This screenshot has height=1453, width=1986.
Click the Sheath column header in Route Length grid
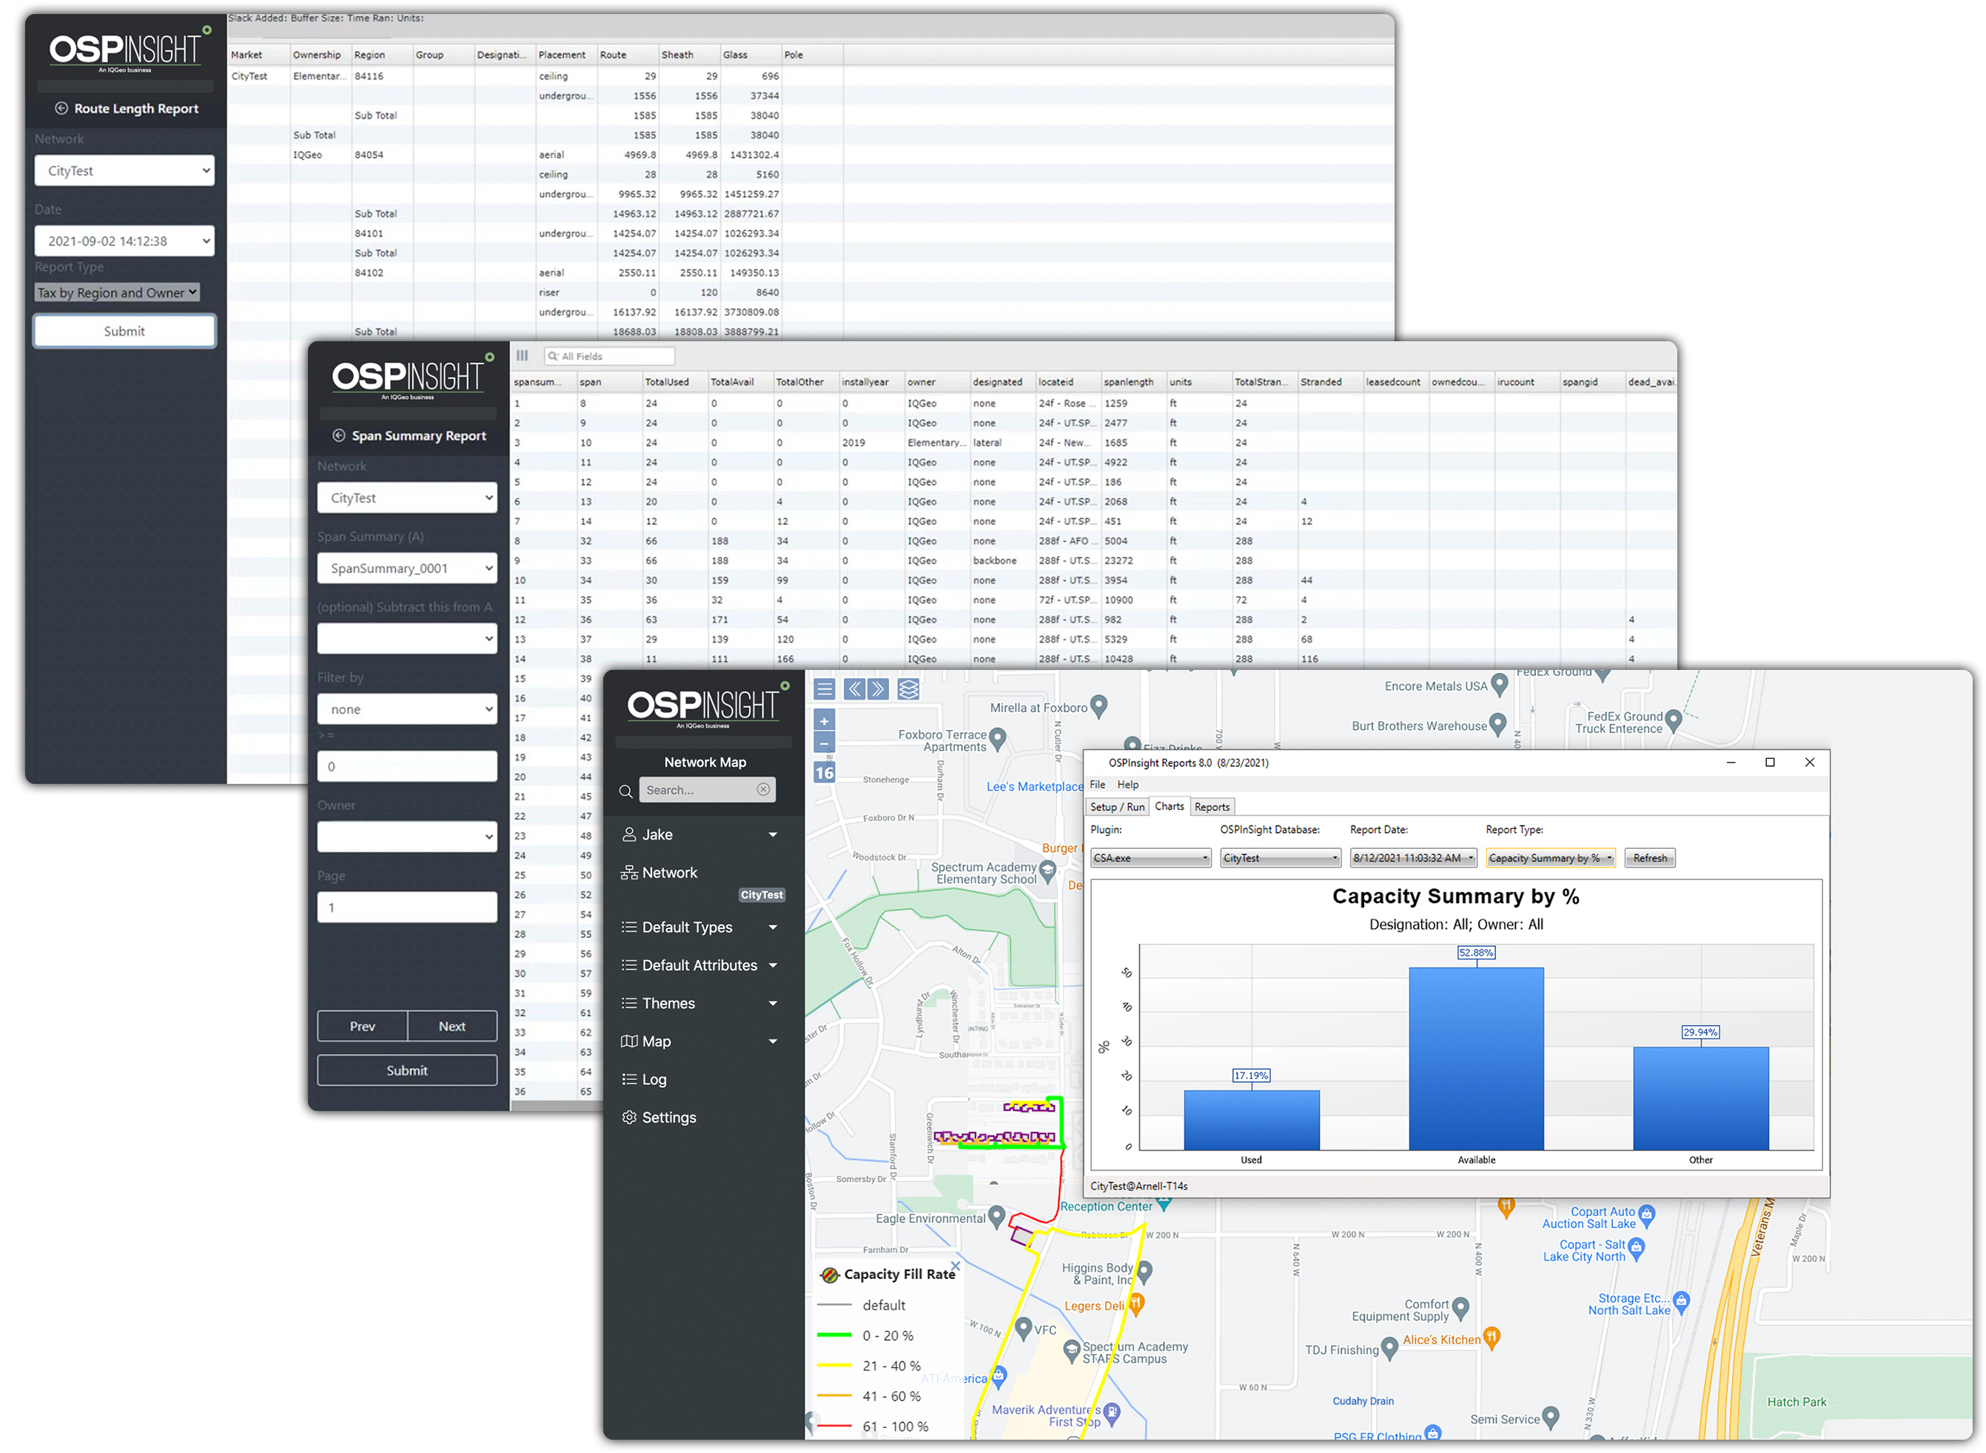(x=688, y=55)
